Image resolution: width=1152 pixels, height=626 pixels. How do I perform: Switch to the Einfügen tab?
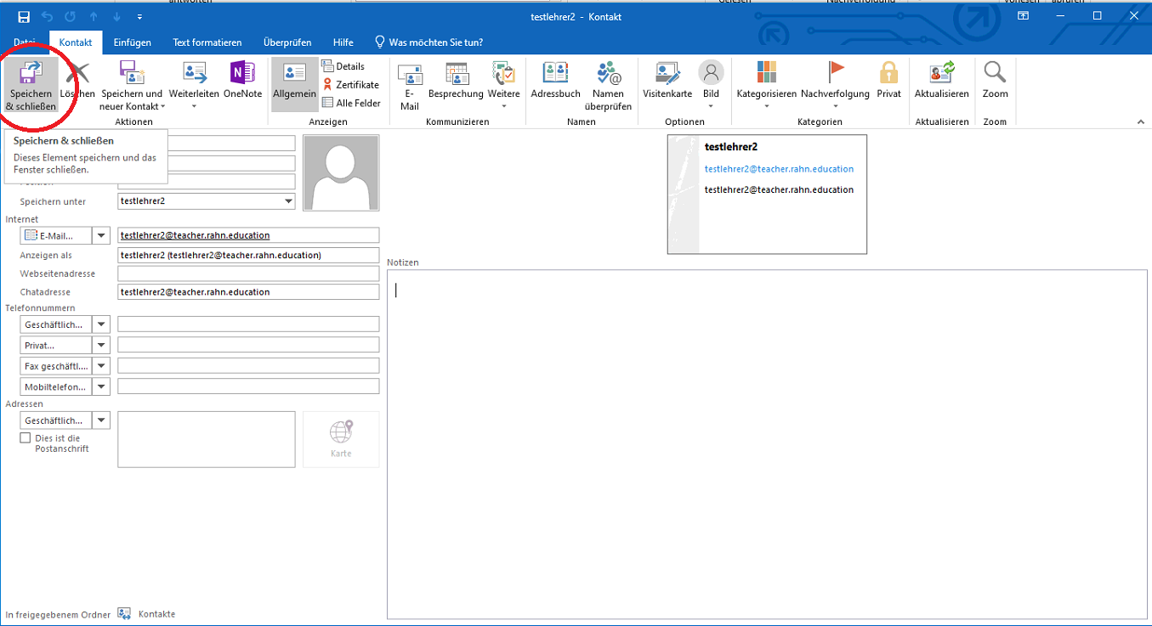coord(132,42)
